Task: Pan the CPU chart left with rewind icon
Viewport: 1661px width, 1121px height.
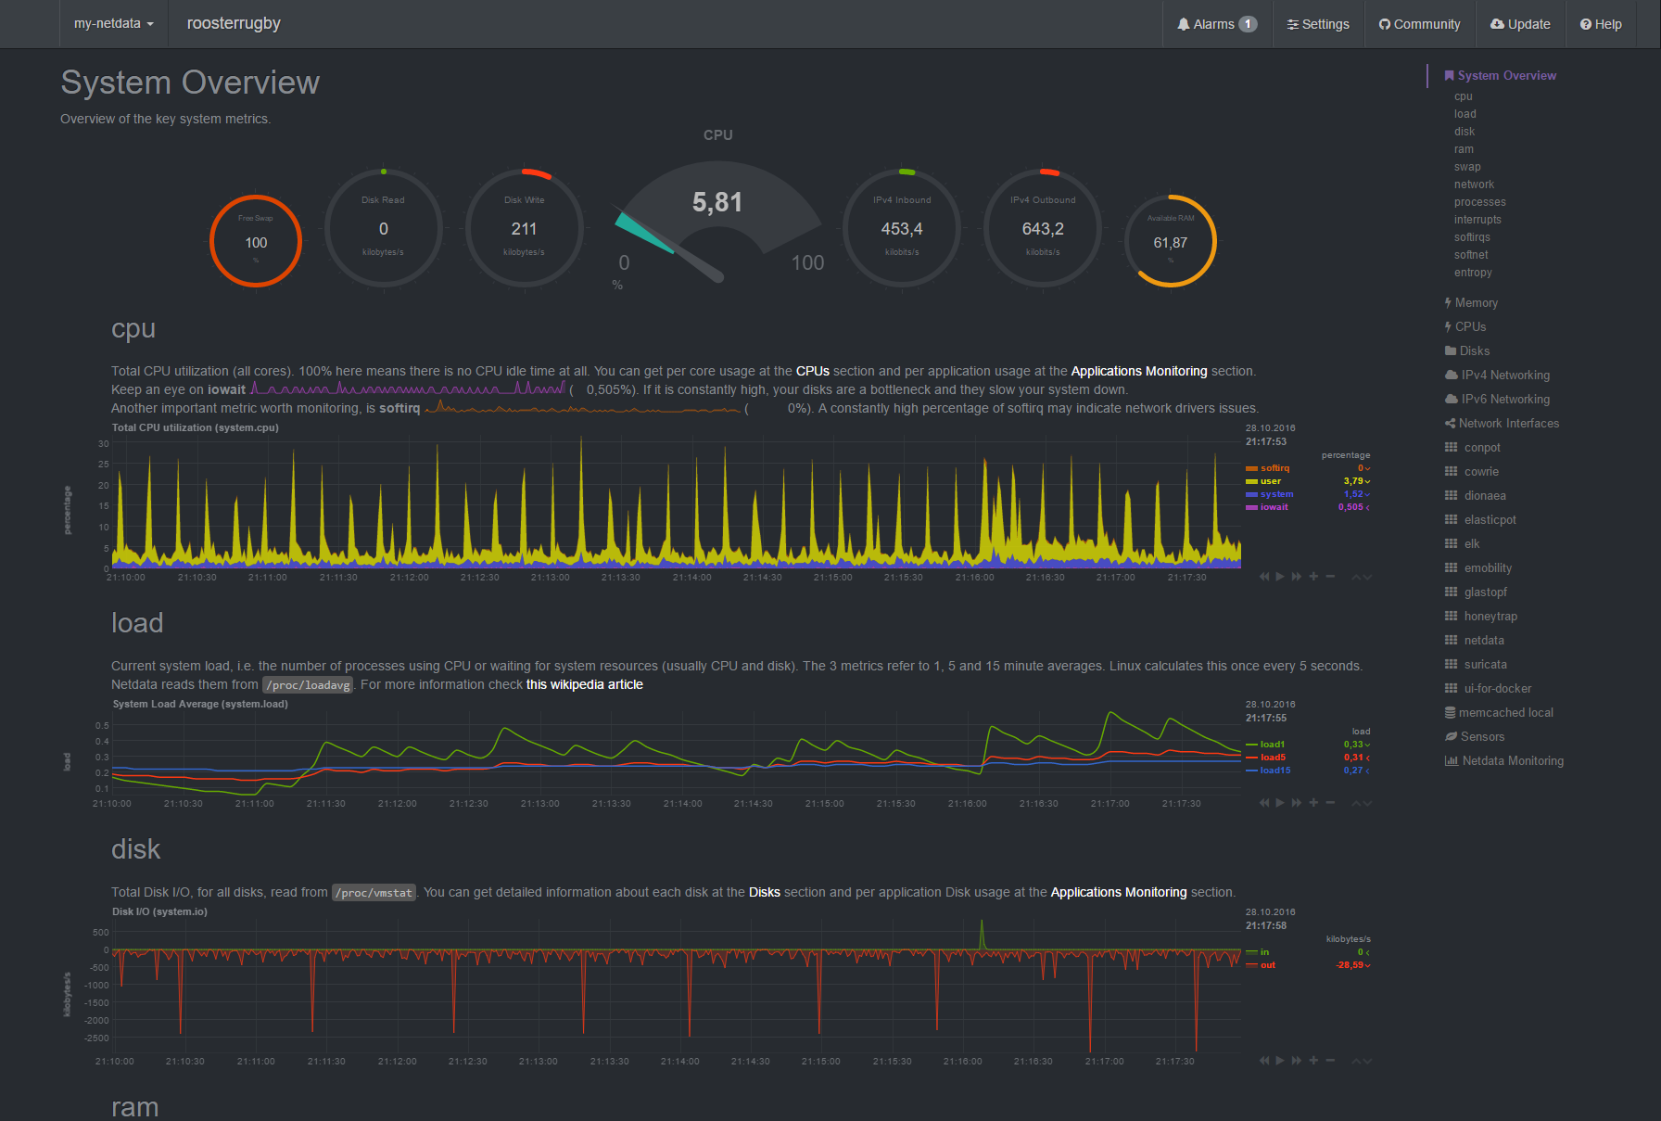Action: 1264,577
